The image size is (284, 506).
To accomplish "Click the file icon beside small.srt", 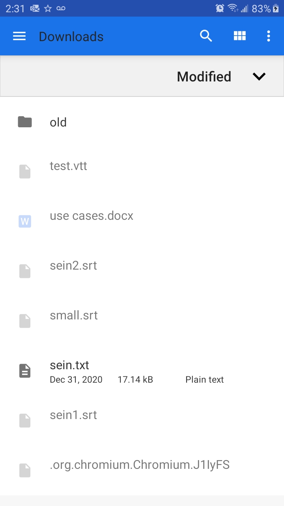I will tap(24, 321).
